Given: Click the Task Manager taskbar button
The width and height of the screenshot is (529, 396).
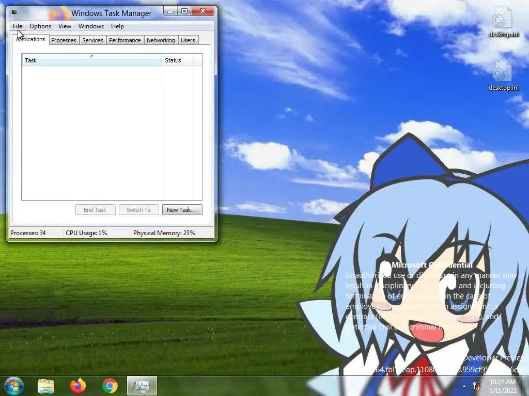Looking at the screenshot, I should pos(142,386).
